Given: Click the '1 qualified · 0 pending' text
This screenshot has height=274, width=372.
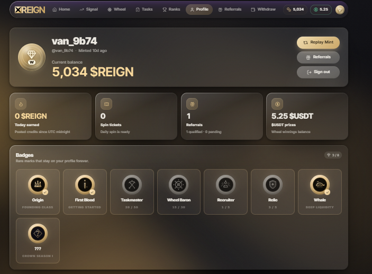Looking at the screenshot, I should tap(204, 131).
